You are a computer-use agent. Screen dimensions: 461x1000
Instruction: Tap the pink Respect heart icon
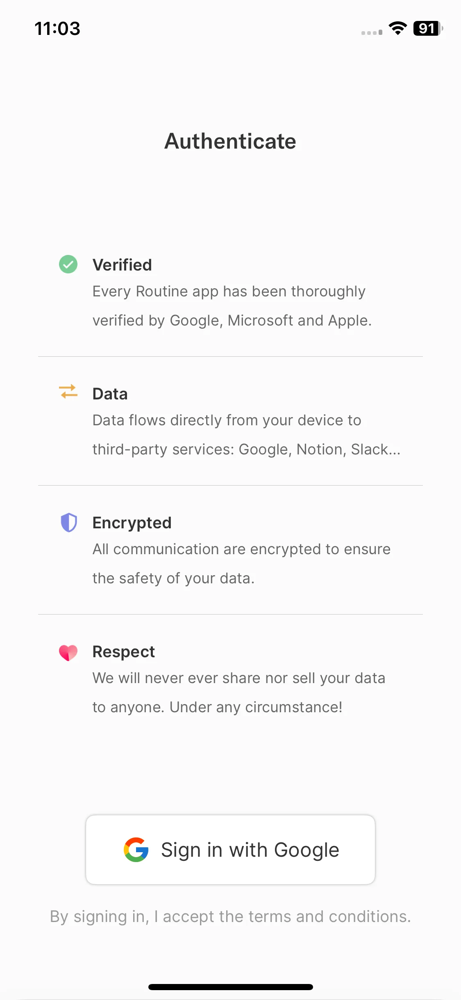coord(68,653)
